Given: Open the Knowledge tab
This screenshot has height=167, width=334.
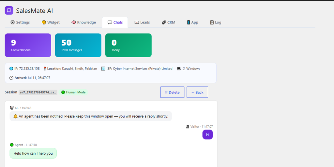Looking at the screenshot, I should pyautogui.click(x=83, y=22).
